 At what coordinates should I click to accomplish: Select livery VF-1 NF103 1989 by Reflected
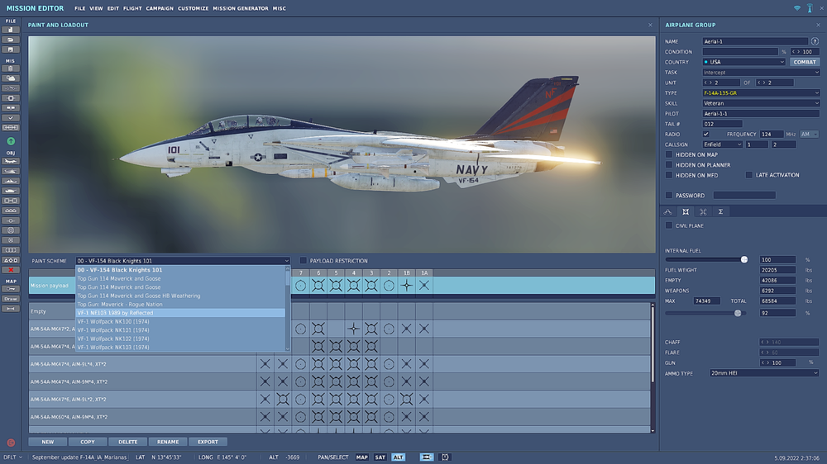[181, 313]
